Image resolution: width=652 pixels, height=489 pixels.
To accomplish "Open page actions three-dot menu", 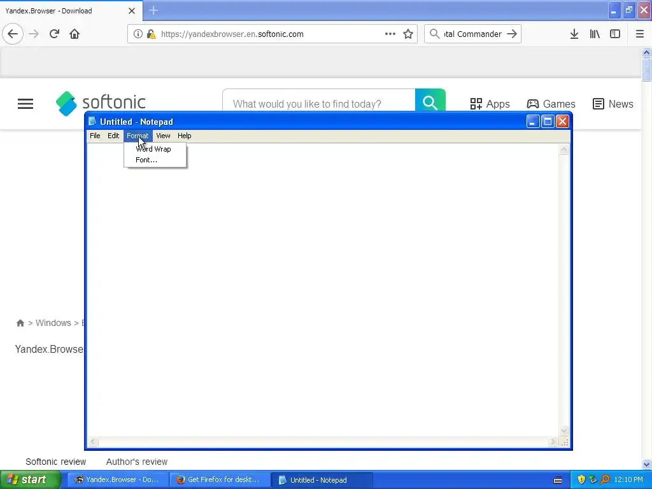I will coord(390,34).
